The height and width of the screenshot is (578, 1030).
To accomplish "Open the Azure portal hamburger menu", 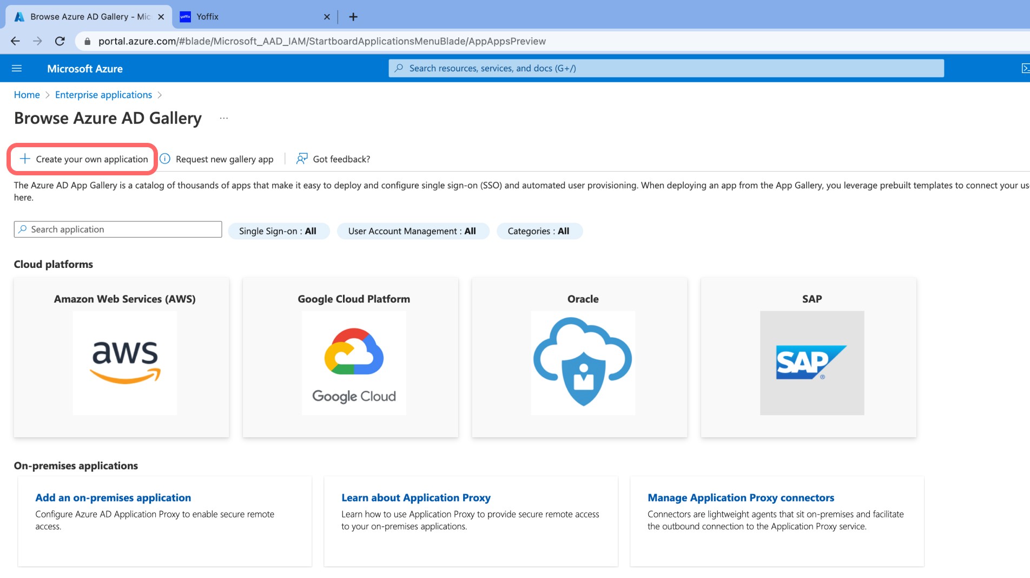I will click(x=17, y=68).
